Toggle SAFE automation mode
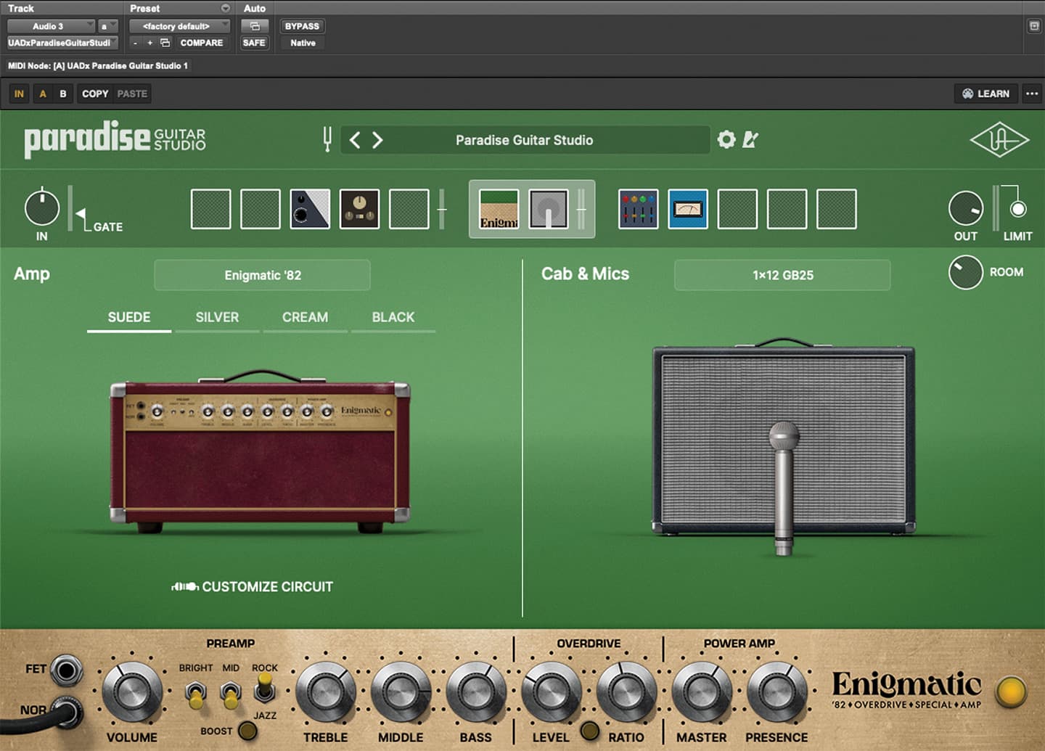Screen dimensions: 1045x751 point(254,43)
